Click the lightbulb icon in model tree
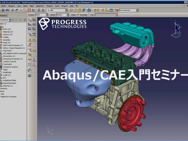 pyautogui.click(x=25, y=20)
